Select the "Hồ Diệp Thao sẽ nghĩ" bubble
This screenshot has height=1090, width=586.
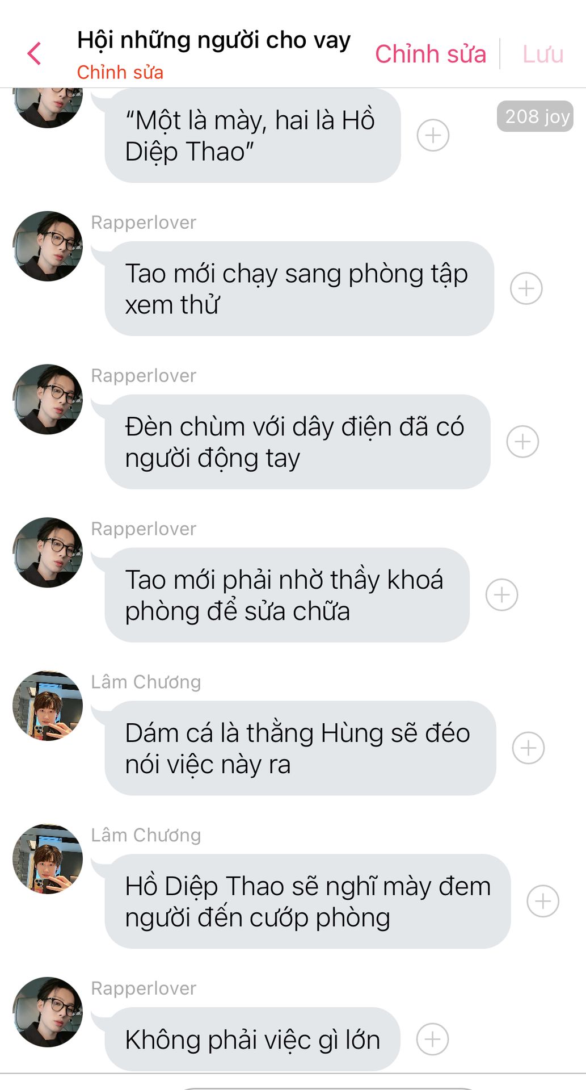tap(307, 902)
